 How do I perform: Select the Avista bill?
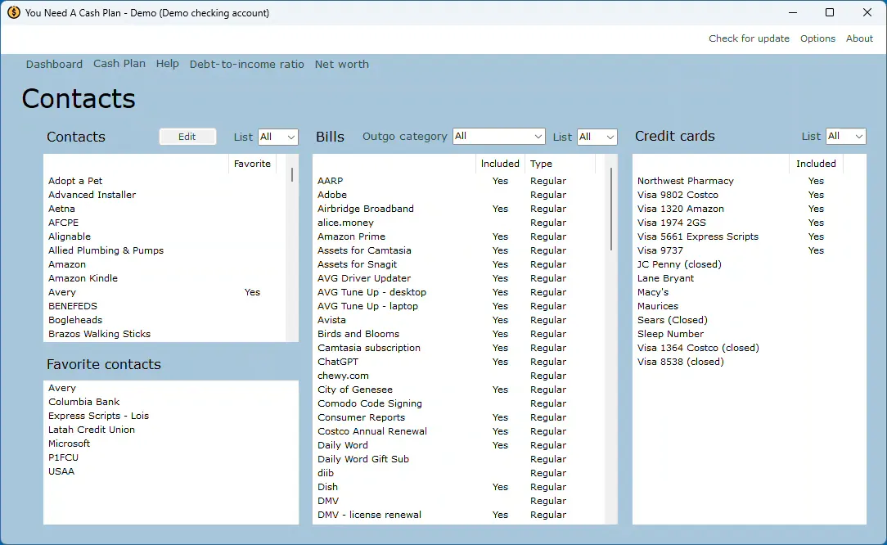[331, 320]
